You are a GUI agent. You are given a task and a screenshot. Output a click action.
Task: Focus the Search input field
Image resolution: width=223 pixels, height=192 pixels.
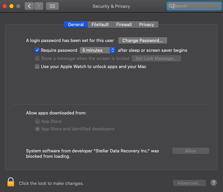pos(196,6)
